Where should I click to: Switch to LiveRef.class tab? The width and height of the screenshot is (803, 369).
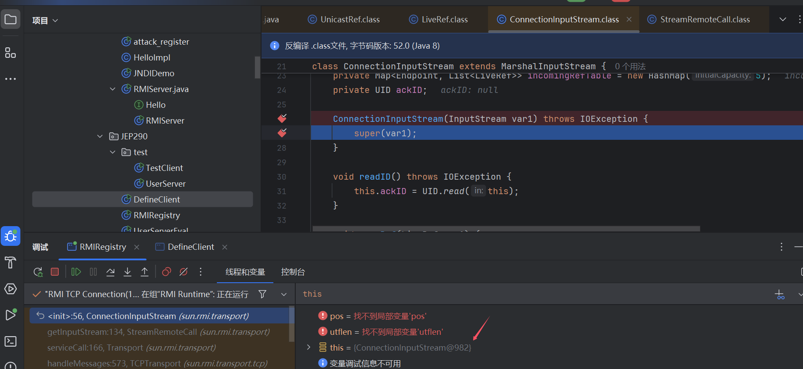[x=439, y=19]
